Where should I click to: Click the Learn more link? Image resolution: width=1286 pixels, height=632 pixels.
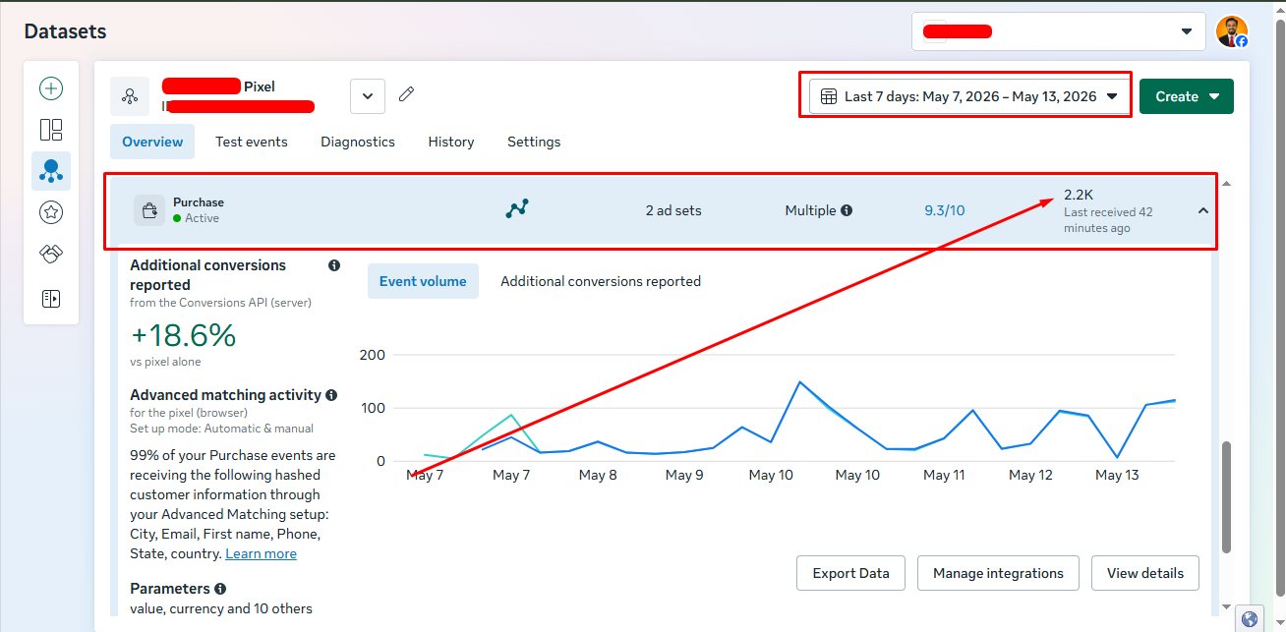[x=261, y=553]
